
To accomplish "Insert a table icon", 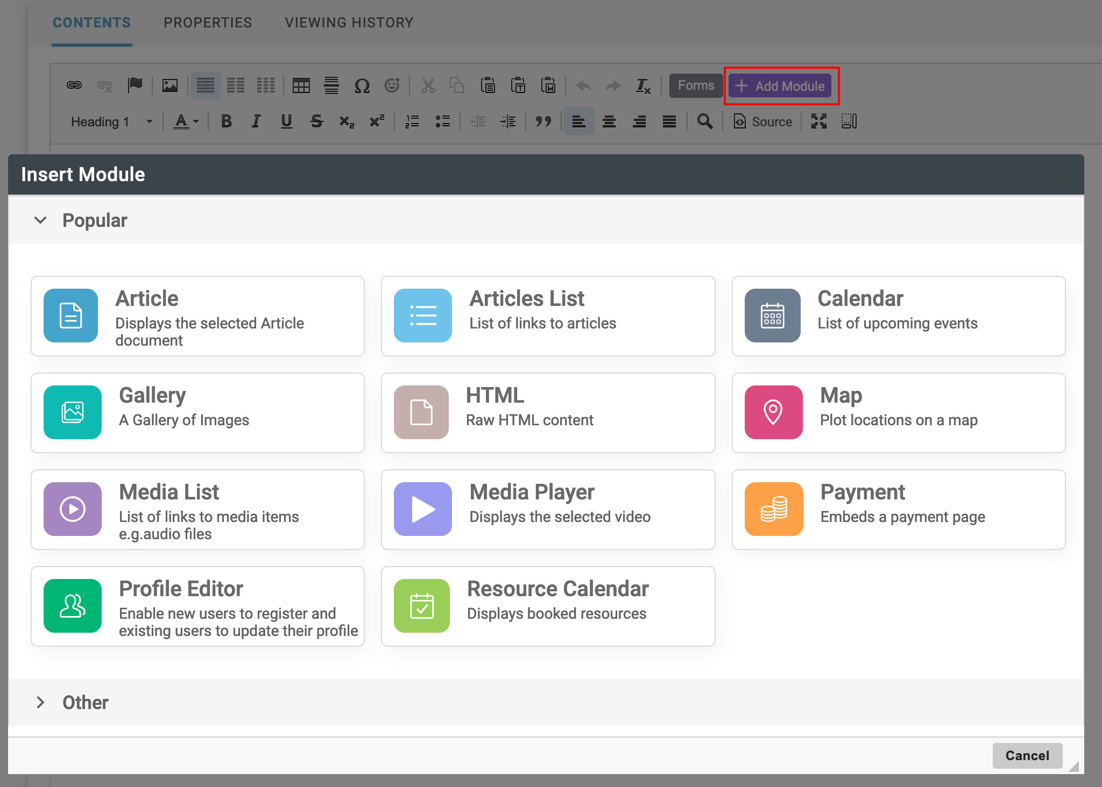I will (301, 85).
